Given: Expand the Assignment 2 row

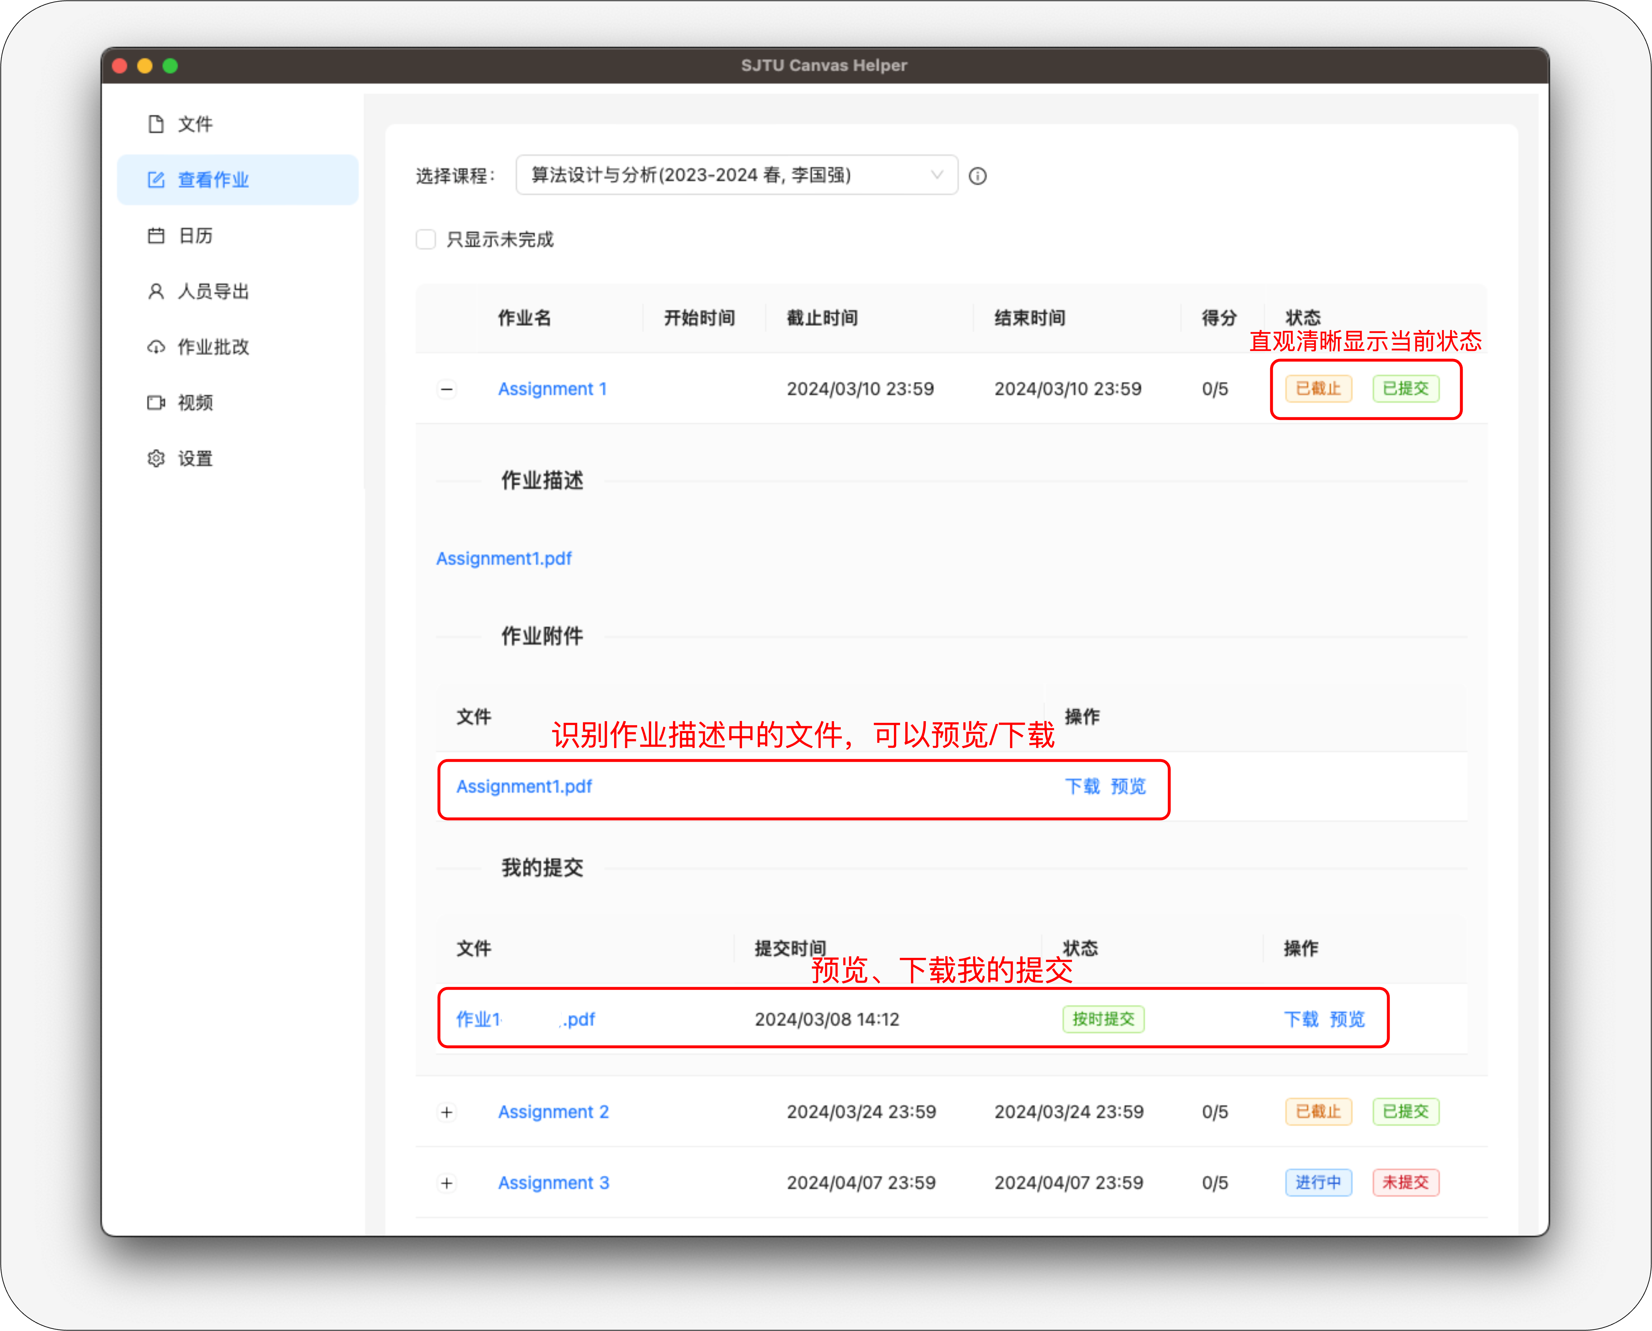Looking at the screenshot, I should [447, 1112].
